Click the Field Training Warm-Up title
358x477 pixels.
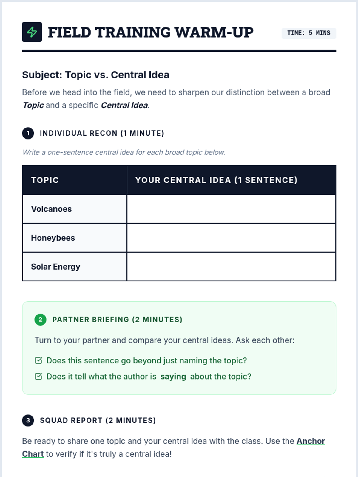(x=151, y=32)
